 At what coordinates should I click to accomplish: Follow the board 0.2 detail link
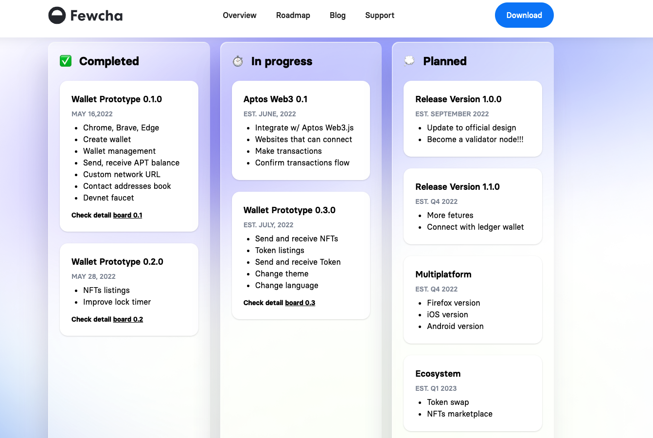tap(128, 319)
